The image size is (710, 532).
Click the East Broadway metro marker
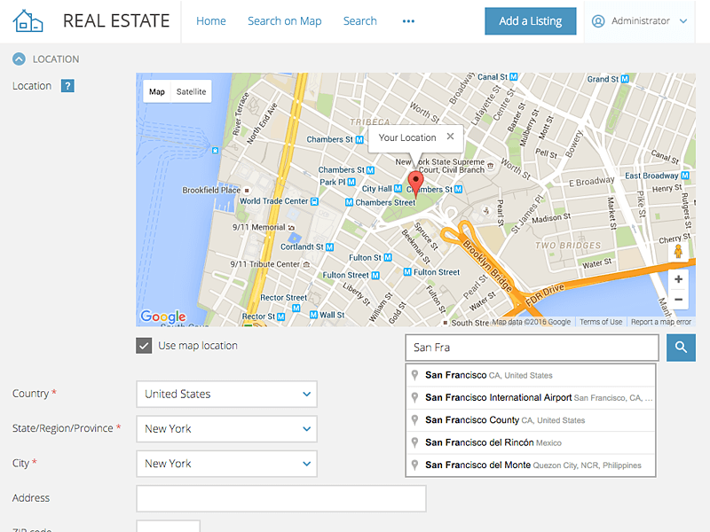(685, 176)
